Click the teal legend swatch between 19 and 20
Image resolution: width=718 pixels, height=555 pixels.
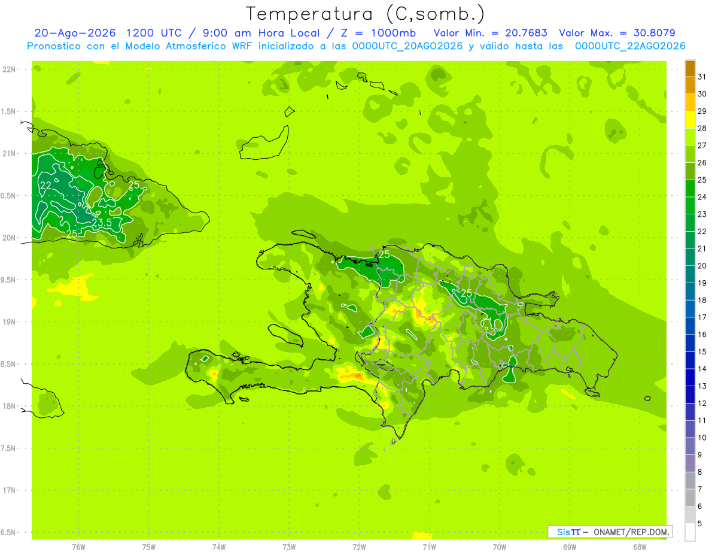click(x=690, y=274)
